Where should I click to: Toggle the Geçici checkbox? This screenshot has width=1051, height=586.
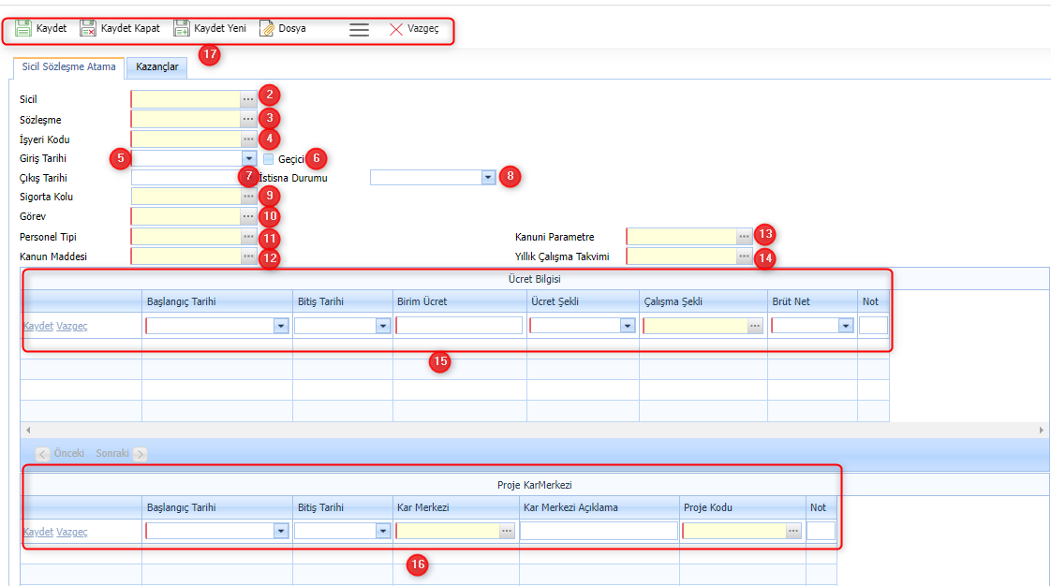click(x=269, y=159)
